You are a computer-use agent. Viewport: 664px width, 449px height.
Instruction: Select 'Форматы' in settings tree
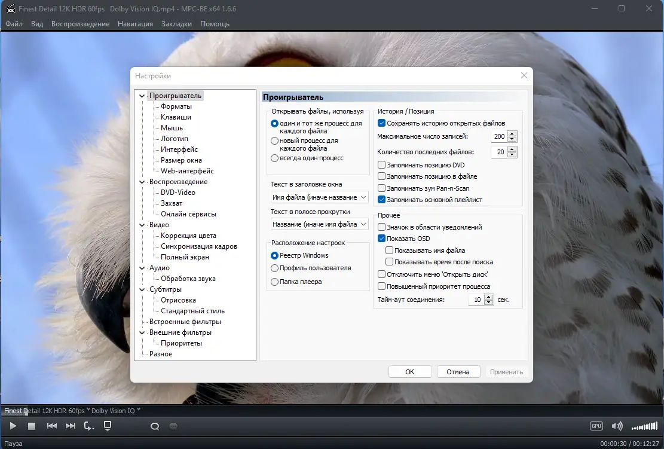(x=176, y=106)
